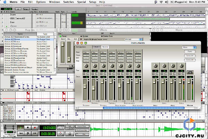Fast forward using the transport button
Screen dimensions: 208x139
pos(35,133)
